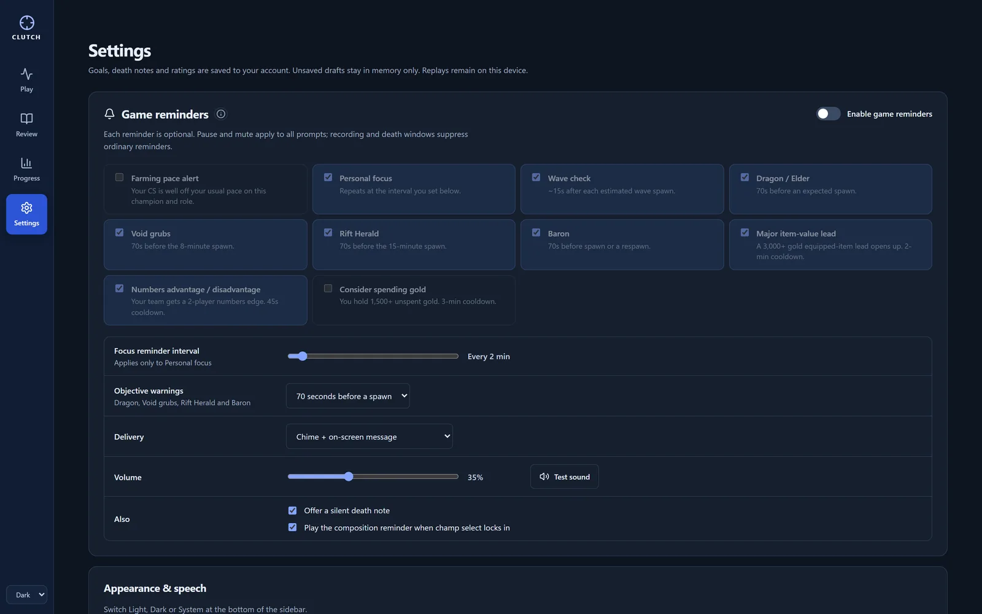
Task: Click 'Dragon, Void grubs, Rift Herald and Baron' text
Action: [x=182, y=403]
